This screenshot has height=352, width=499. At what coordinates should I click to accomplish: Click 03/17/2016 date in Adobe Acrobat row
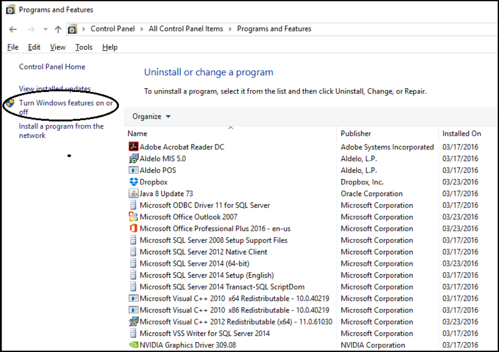460,147
